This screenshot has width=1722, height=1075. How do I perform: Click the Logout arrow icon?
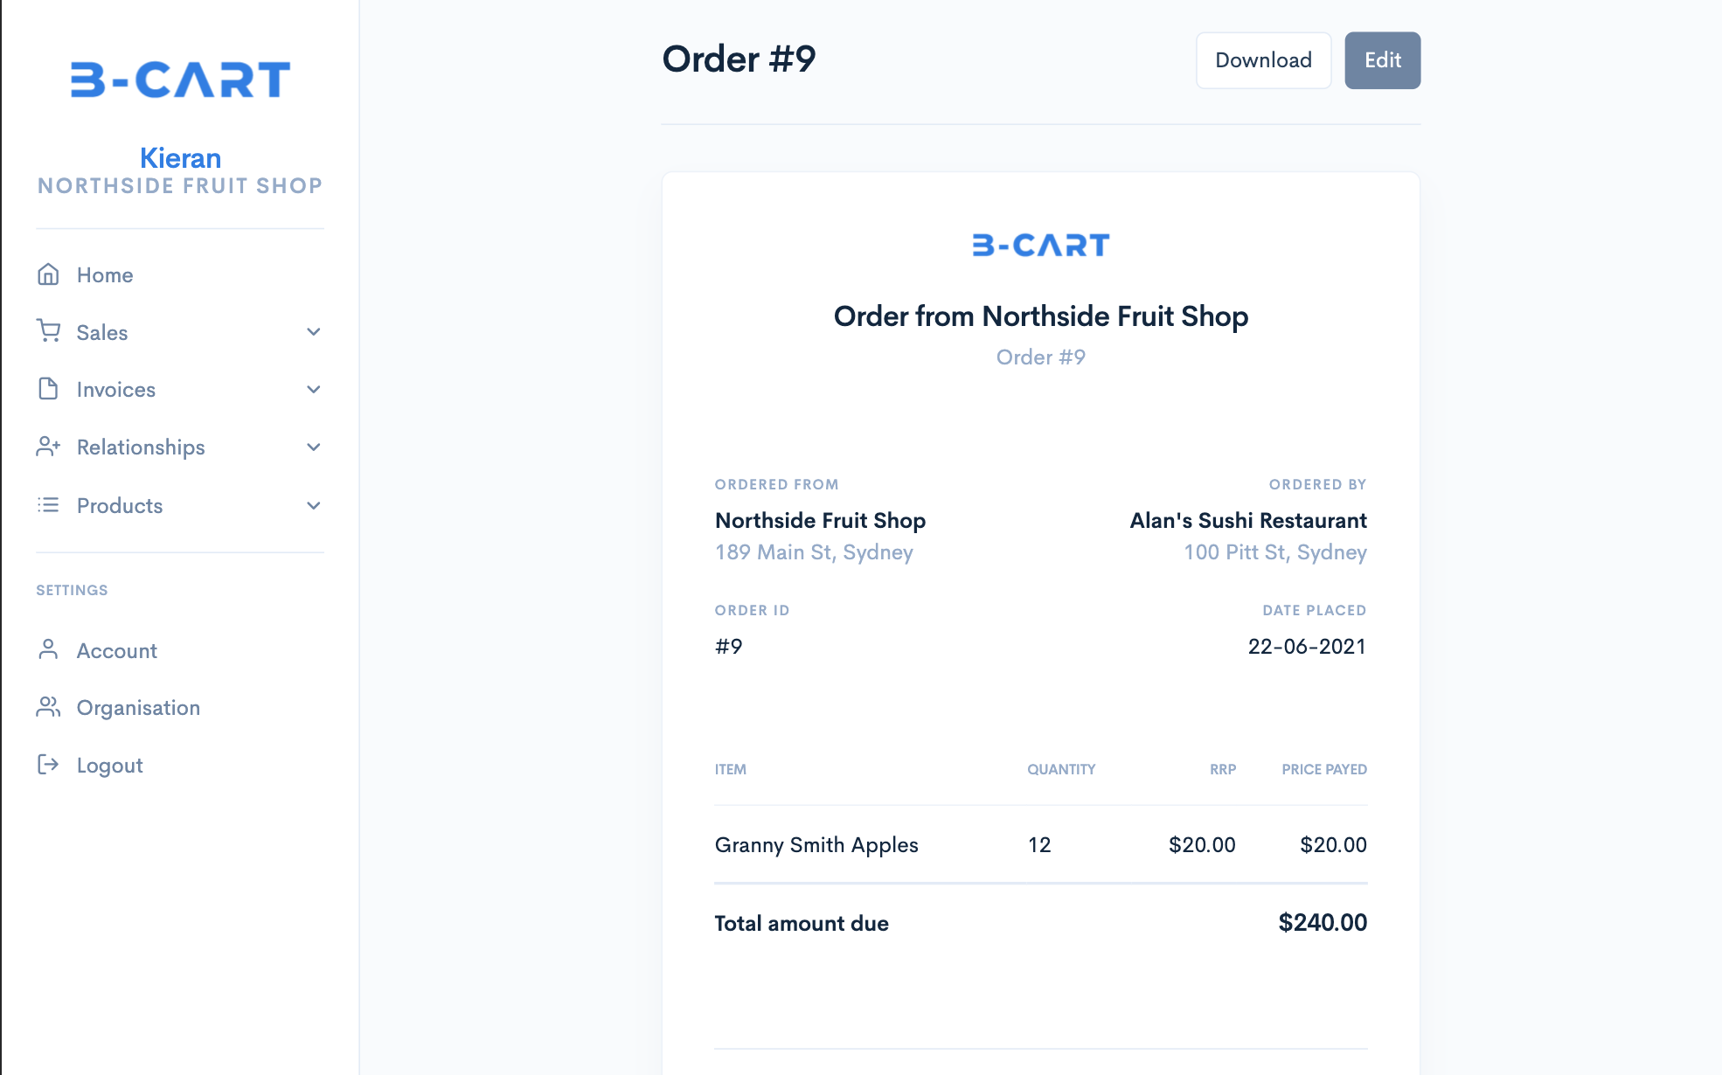click(48, 765)
